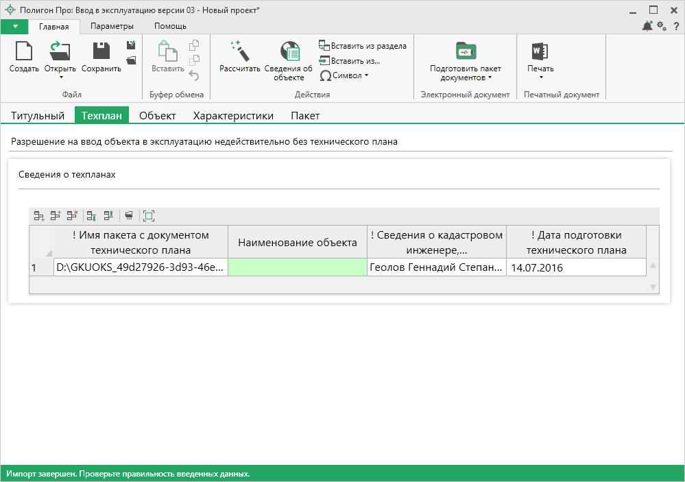
Task: Click Вставить из раздела button
Action: [363, 46]
